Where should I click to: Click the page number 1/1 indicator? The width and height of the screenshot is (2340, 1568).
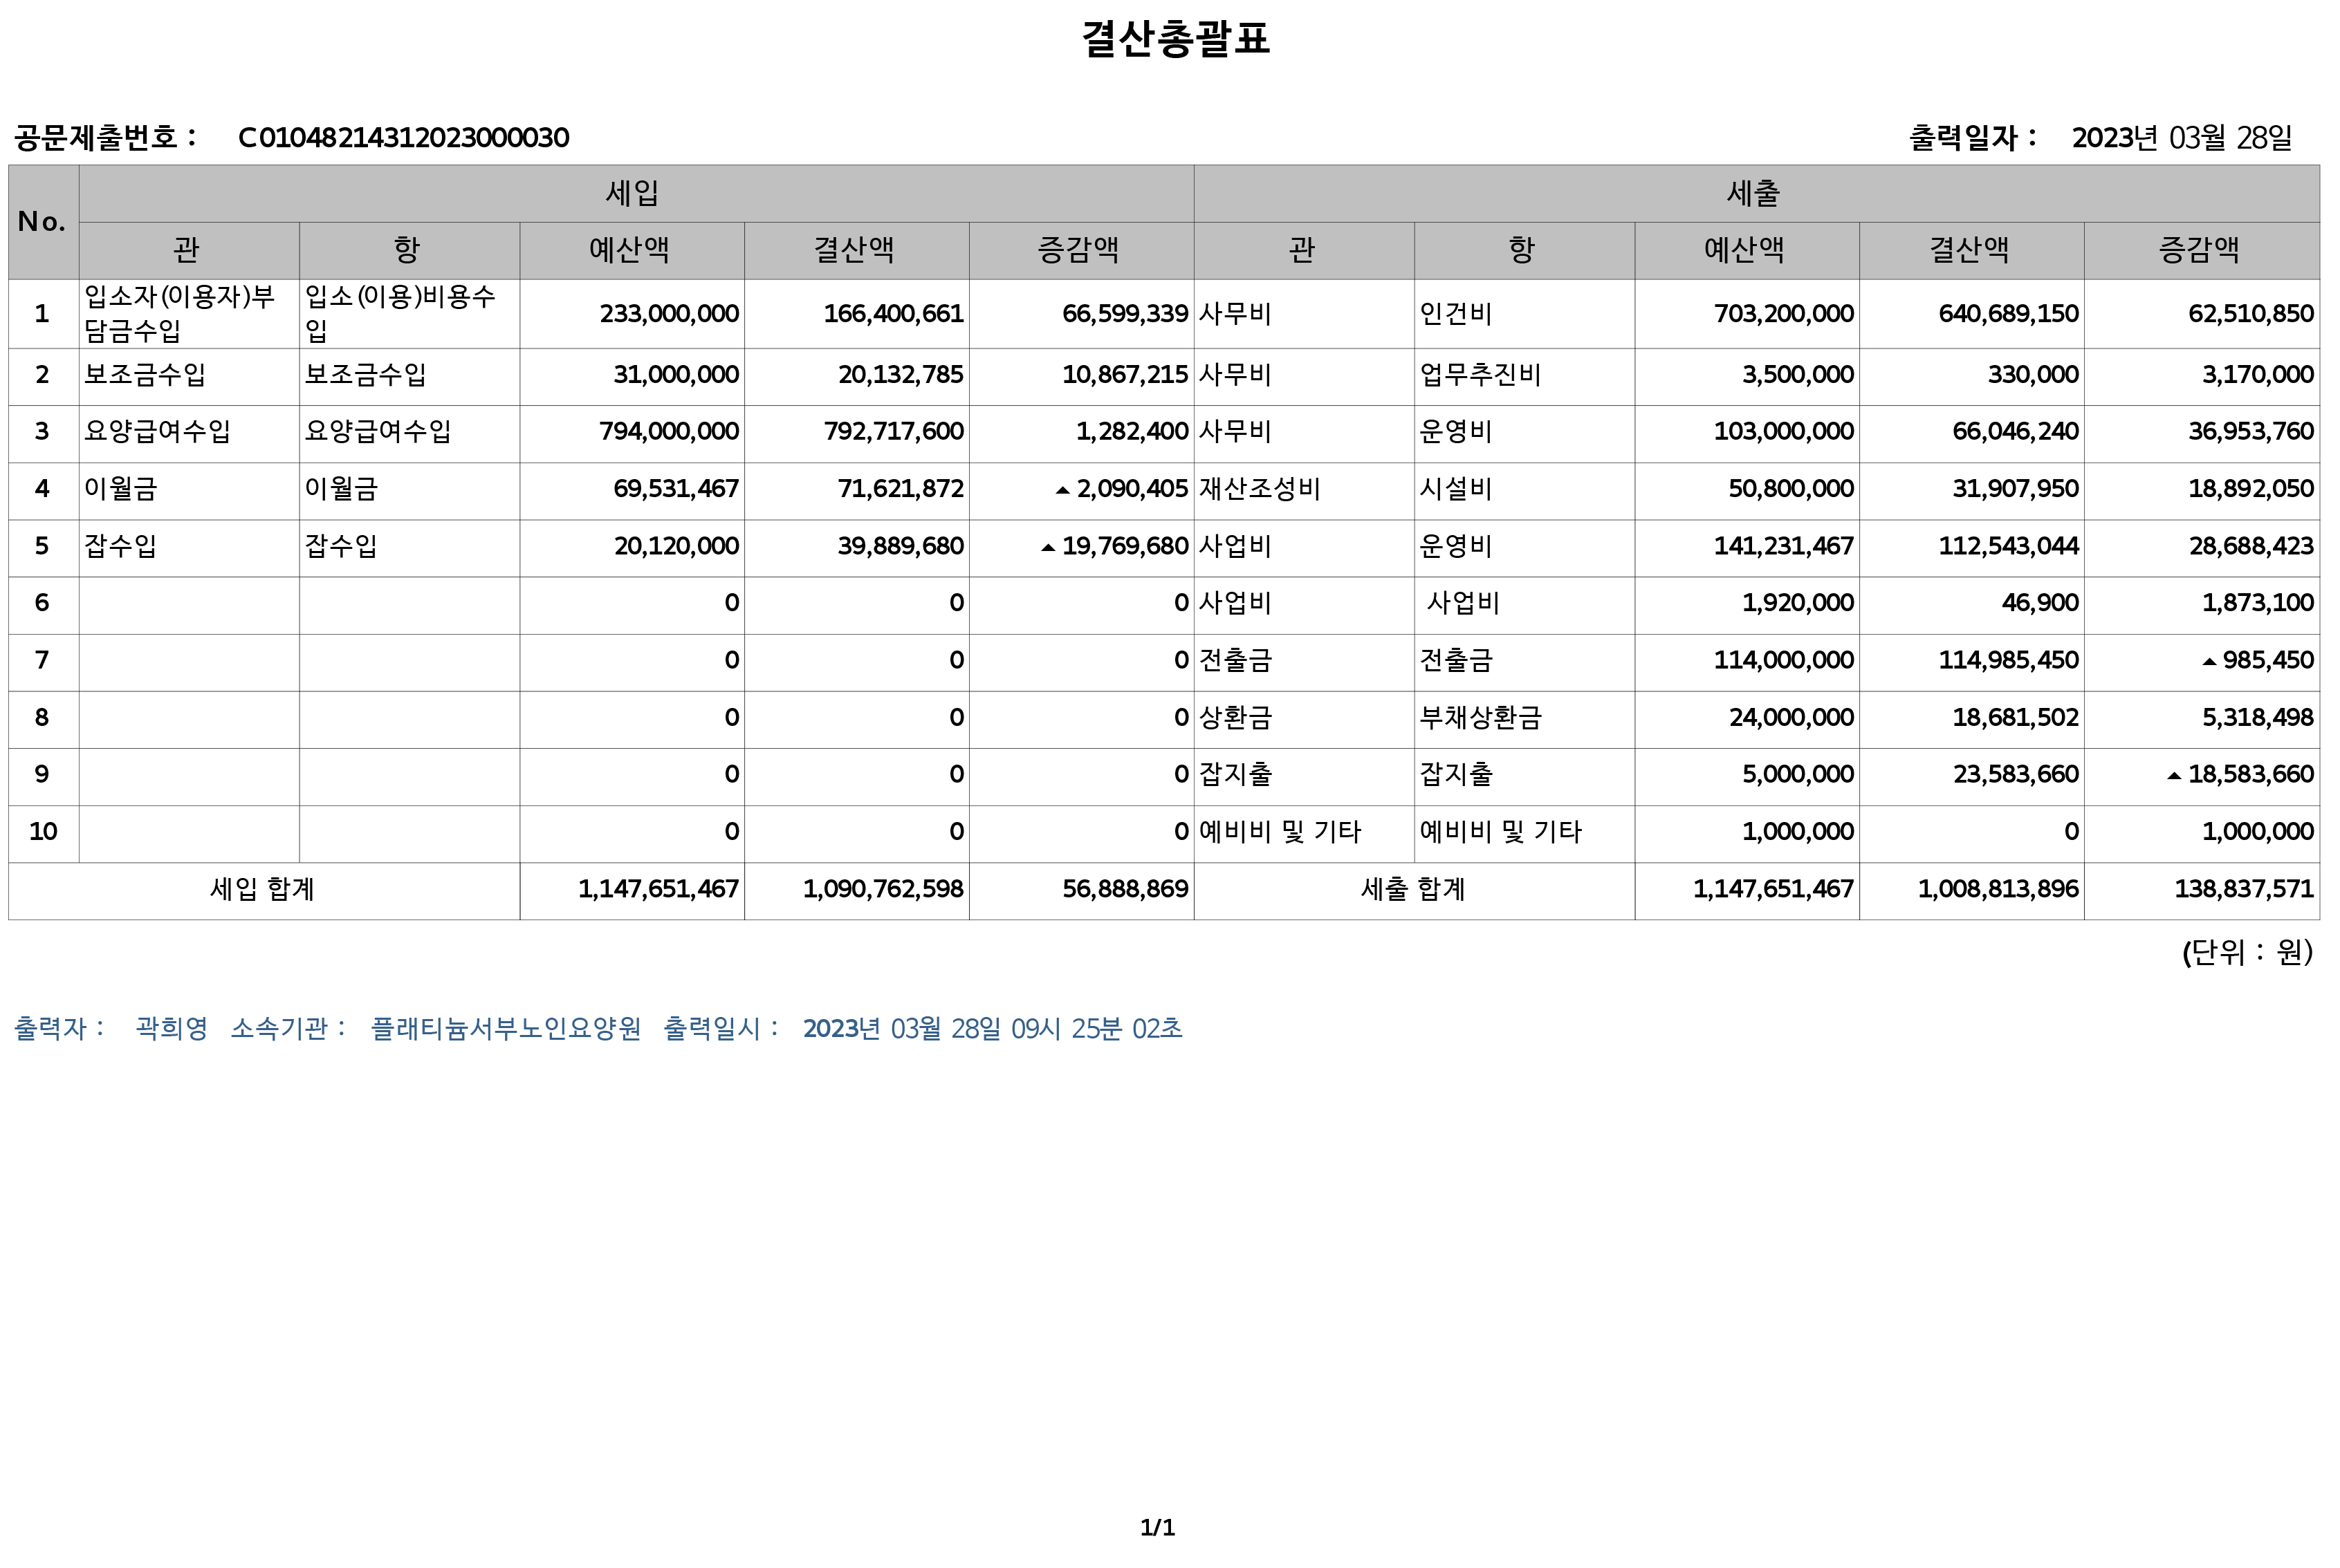click(x=1157, y=1527)
